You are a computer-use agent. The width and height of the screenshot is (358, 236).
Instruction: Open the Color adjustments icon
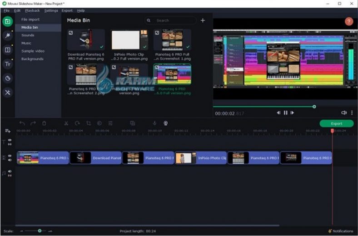(99, 123)
